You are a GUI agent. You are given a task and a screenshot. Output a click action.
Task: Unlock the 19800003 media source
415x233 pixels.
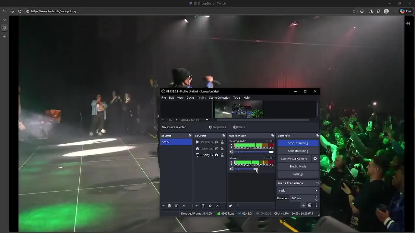[x=222, y=142]
